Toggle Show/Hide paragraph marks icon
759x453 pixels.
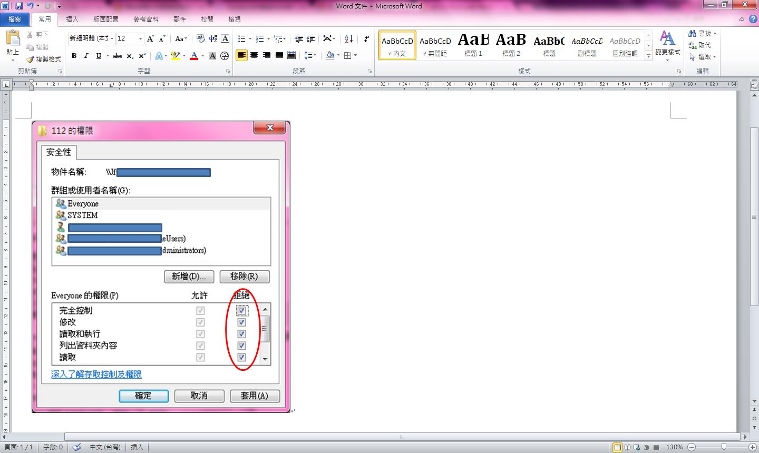click(x=366, y=38)
